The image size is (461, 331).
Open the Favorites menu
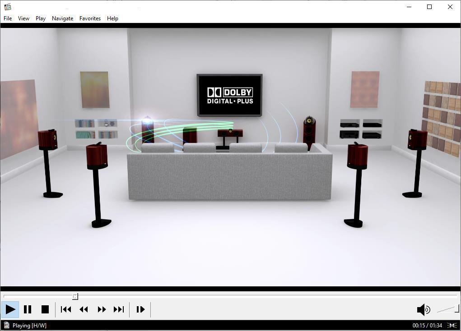(x=90, y=18)
